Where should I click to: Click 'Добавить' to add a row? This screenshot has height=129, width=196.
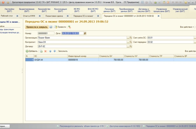coord(31,51)
